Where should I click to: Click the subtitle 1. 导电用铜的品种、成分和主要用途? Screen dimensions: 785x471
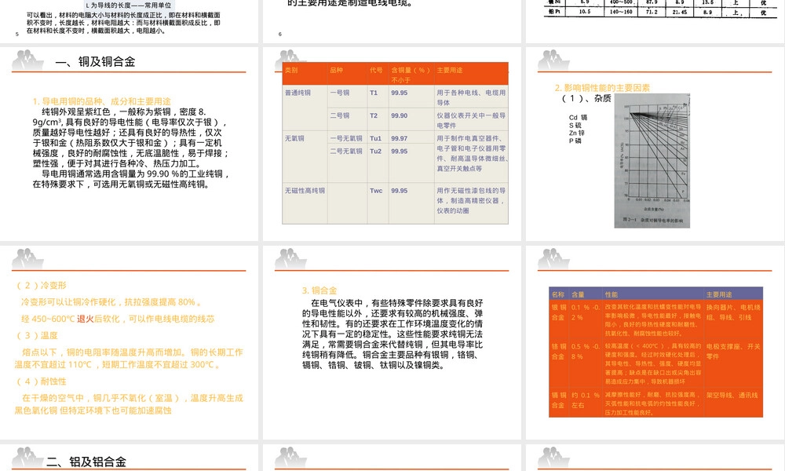[101, 101]
